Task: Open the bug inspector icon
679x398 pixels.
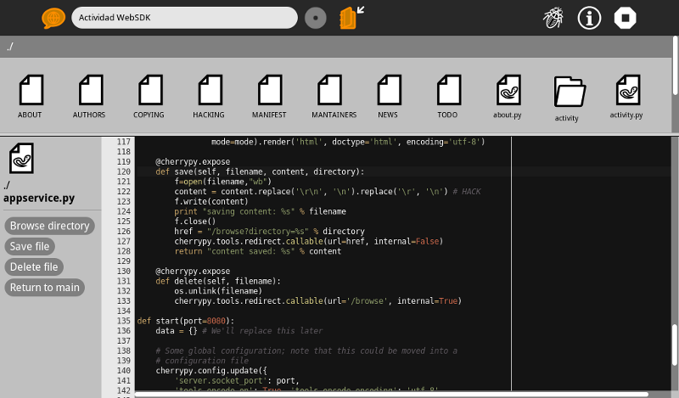Action: coord(553,18)
